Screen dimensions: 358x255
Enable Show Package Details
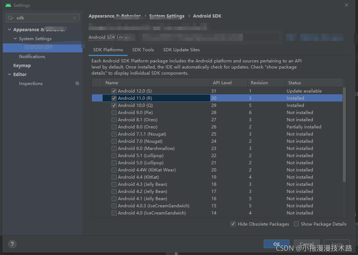[296, 224]
